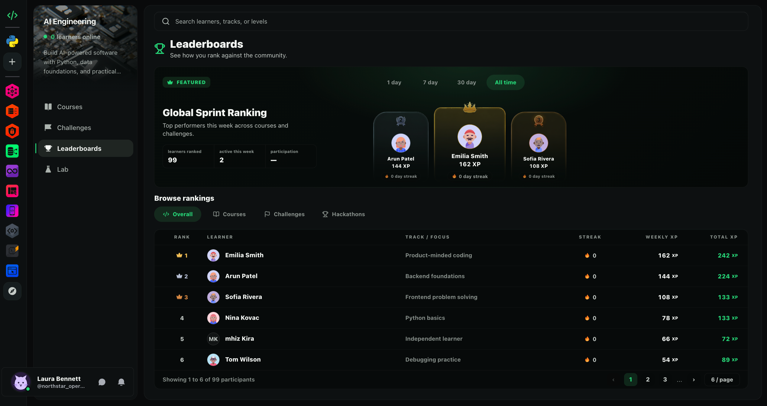Click the WEEKLY XP column header

[662, 237]
